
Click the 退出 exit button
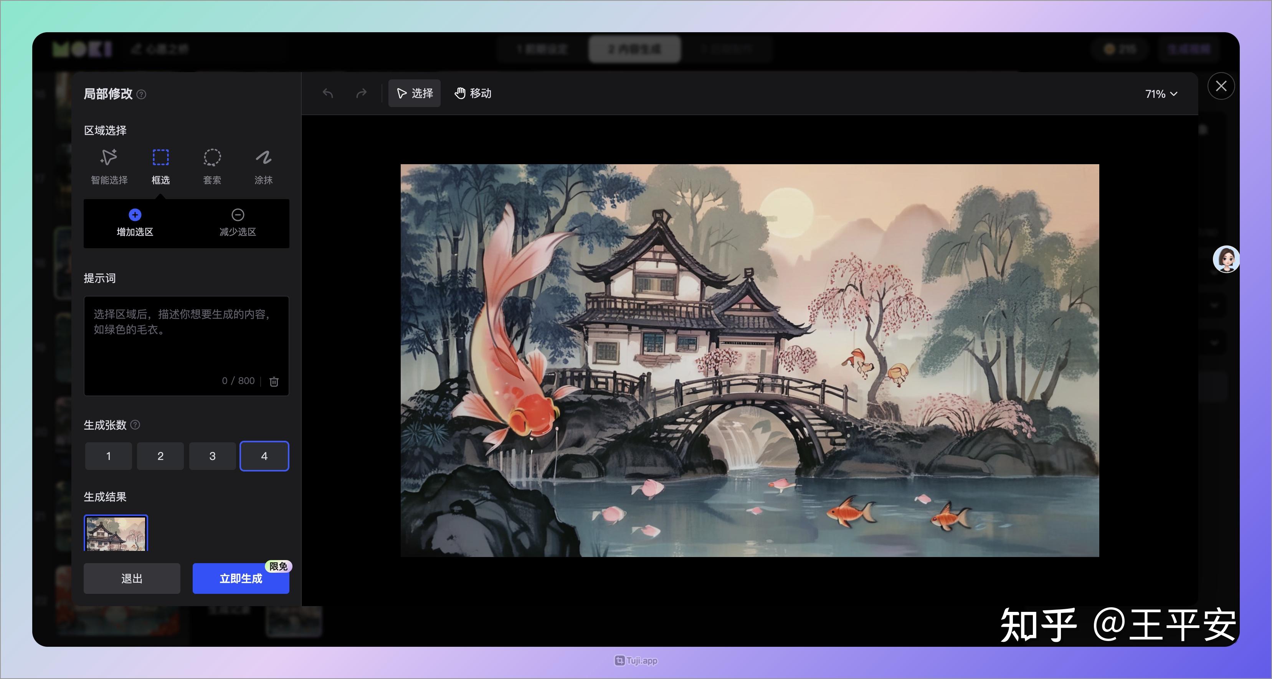coord(131,578)
